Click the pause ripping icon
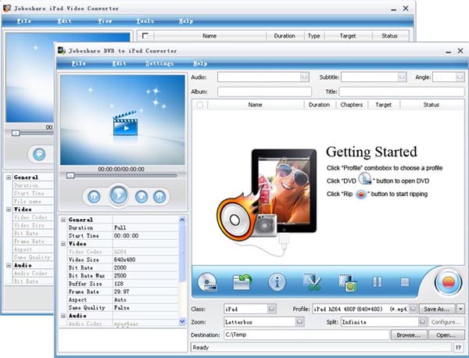Image resolution: width=469 pixels, height=358 pixels. point(378,281)
